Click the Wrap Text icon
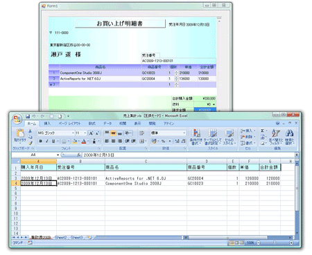 click(141, 133)
